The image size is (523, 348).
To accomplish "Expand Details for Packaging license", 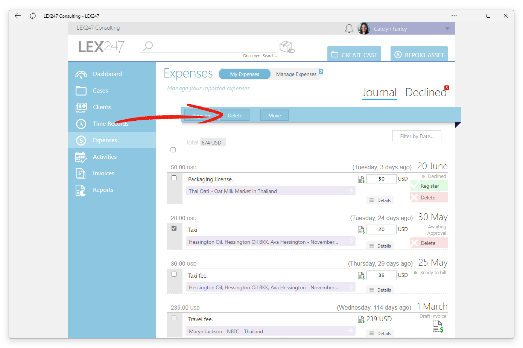I will pos(380,200).
